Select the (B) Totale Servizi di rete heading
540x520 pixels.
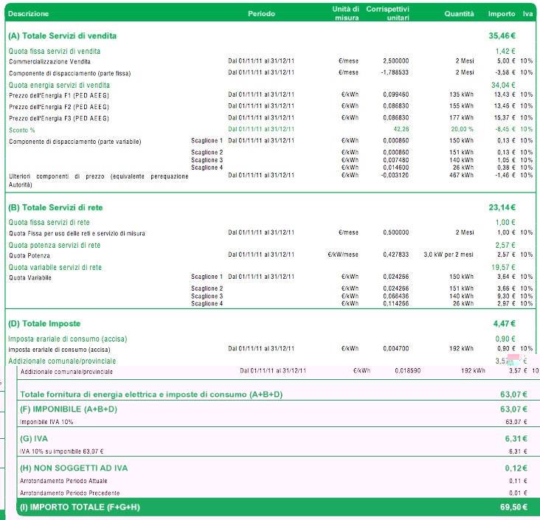pyautogui.click(x=55, y=208)
